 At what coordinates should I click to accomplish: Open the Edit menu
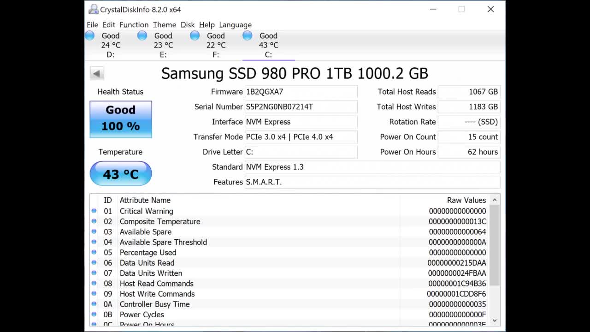(x=109, y=25)
